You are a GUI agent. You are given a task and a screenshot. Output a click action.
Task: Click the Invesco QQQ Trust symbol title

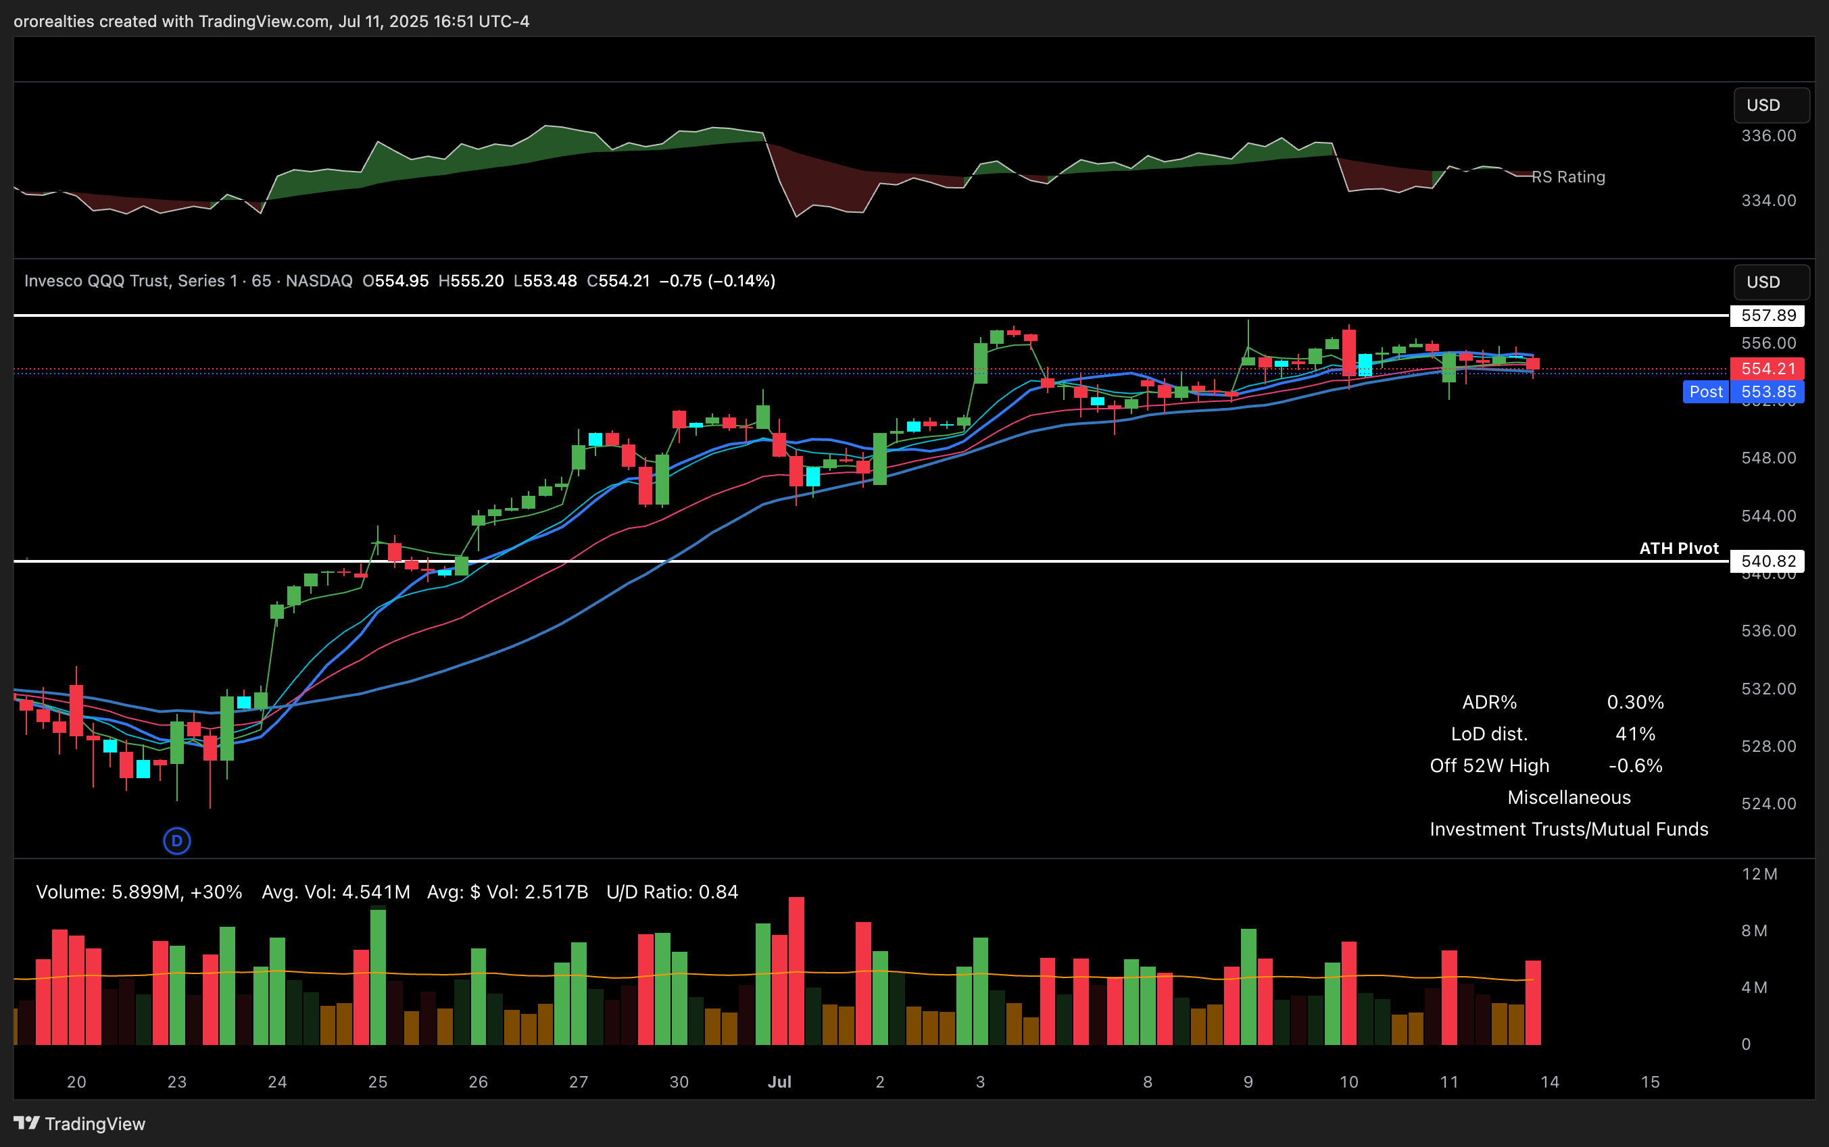(x=188, y=281)
